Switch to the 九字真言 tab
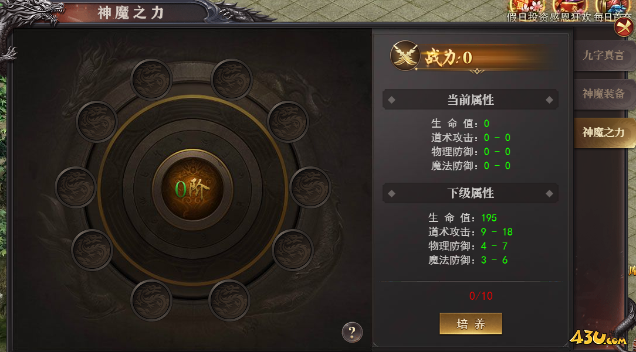Viewport: 636px width, 352px height. point(604,56)
